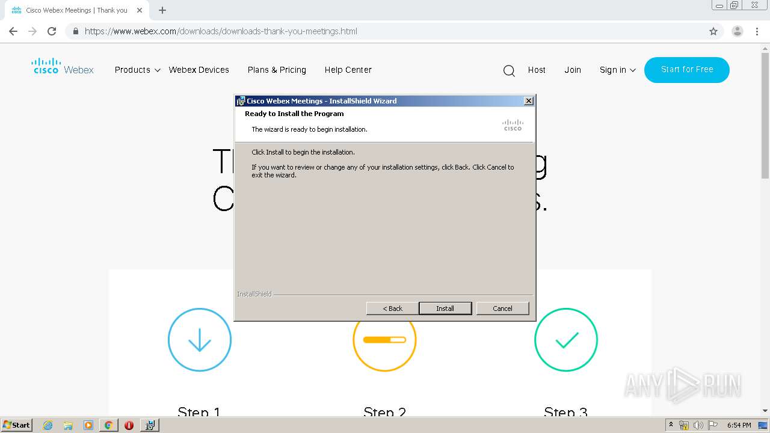Select the installer taskbar item

point(150,425)
